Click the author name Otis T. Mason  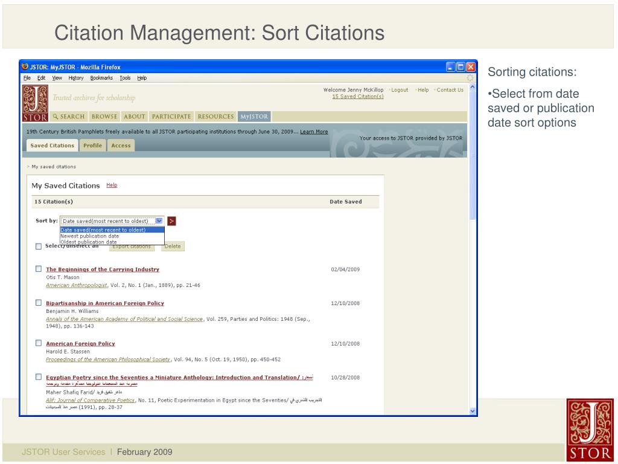[63, 277]
